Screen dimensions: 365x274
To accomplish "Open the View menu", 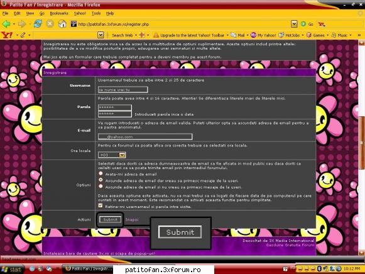I will 30,13.
